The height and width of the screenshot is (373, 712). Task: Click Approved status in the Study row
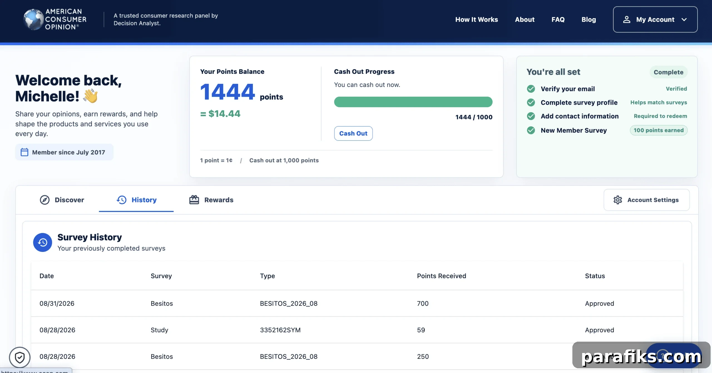click(x=599, y=330)
